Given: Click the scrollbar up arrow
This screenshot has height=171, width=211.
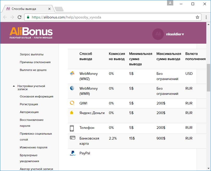Looking at the screenshot, I should [208, 24].
